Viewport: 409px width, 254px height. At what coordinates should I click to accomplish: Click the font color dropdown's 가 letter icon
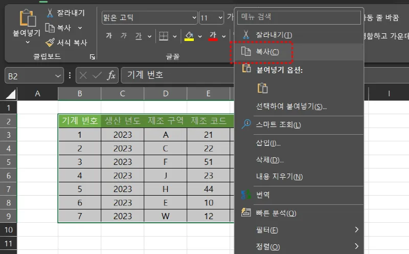[213, 34]
